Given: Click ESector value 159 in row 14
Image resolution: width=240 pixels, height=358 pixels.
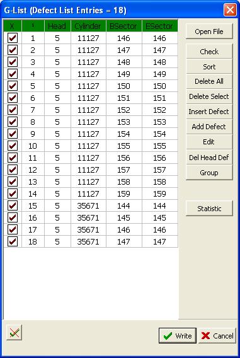Looking at the screenshot, I should click(160, 193).
